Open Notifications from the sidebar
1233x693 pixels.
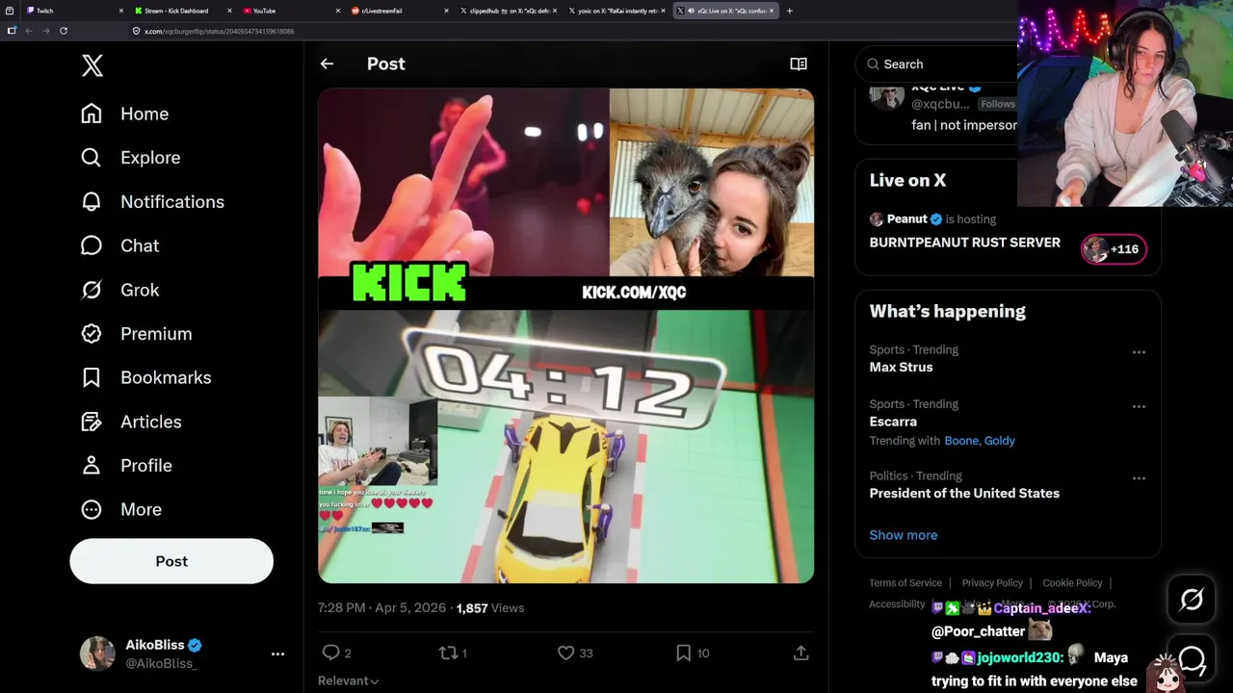point(153,202)
